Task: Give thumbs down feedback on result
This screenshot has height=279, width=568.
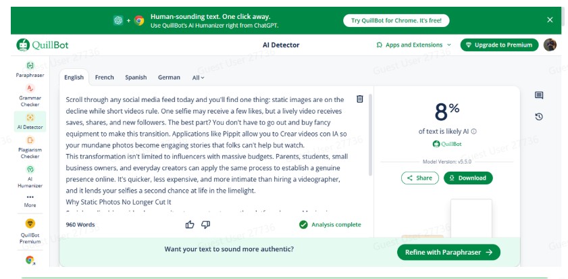Action: (x=206, y=225)
